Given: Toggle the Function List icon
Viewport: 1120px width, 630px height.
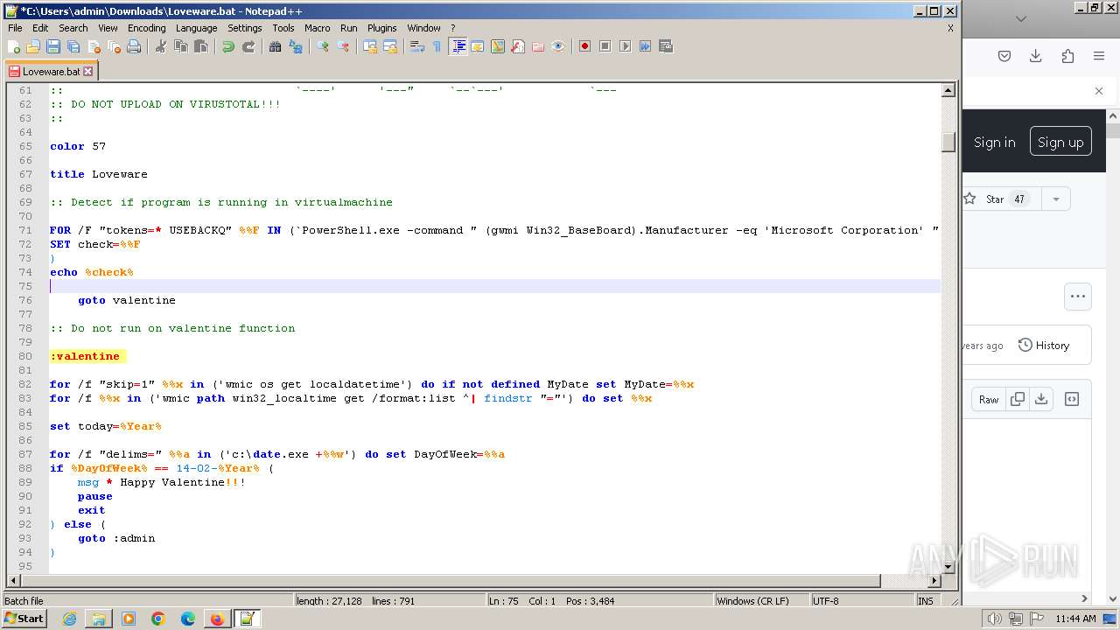Looking at the screenshot, I should [x=518, y=46].
